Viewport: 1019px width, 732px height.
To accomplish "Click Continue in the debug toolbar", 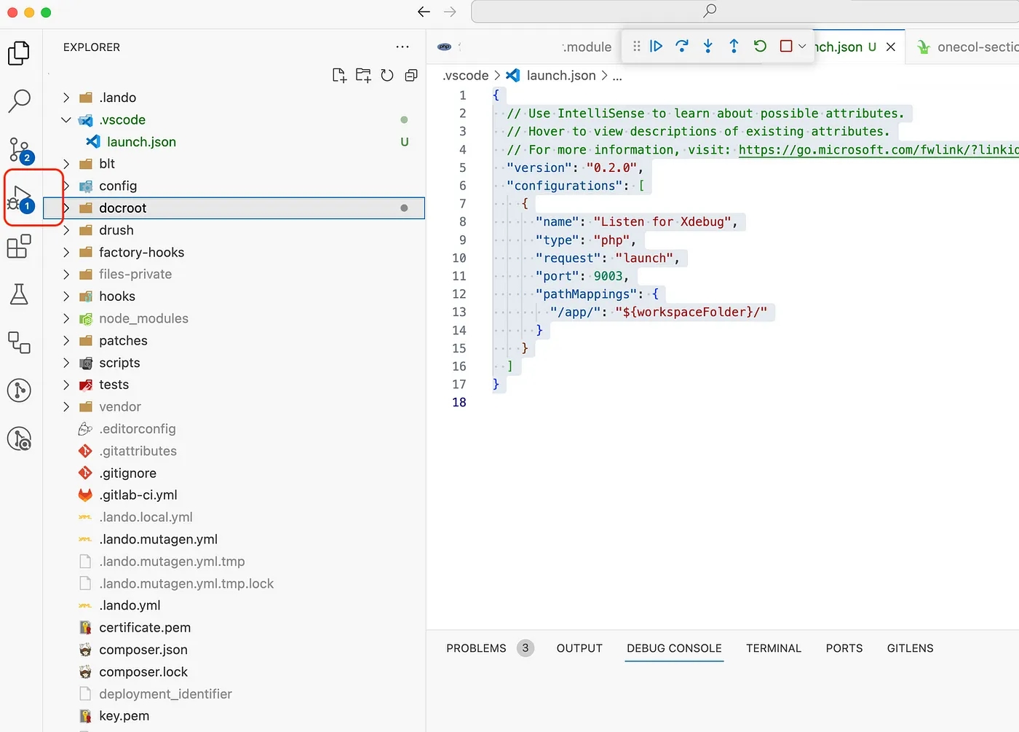I will (656, 46).
